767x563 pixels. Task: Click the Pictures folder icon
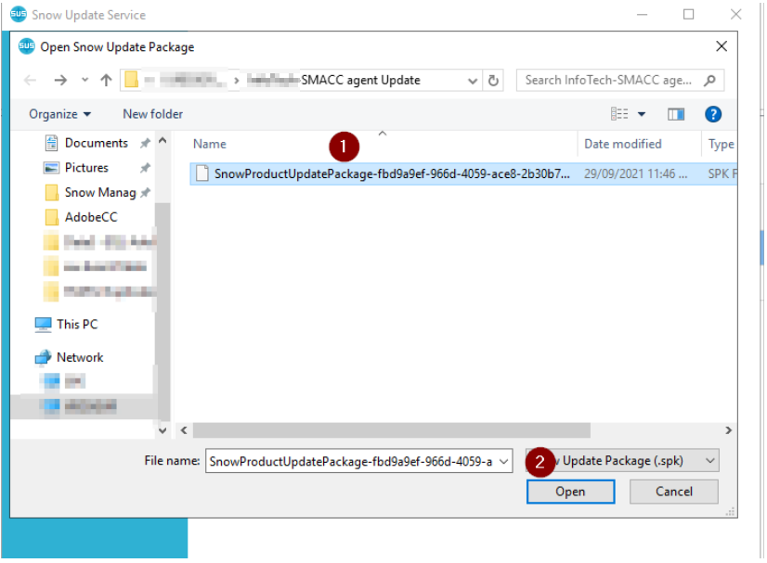click(51, 168)
